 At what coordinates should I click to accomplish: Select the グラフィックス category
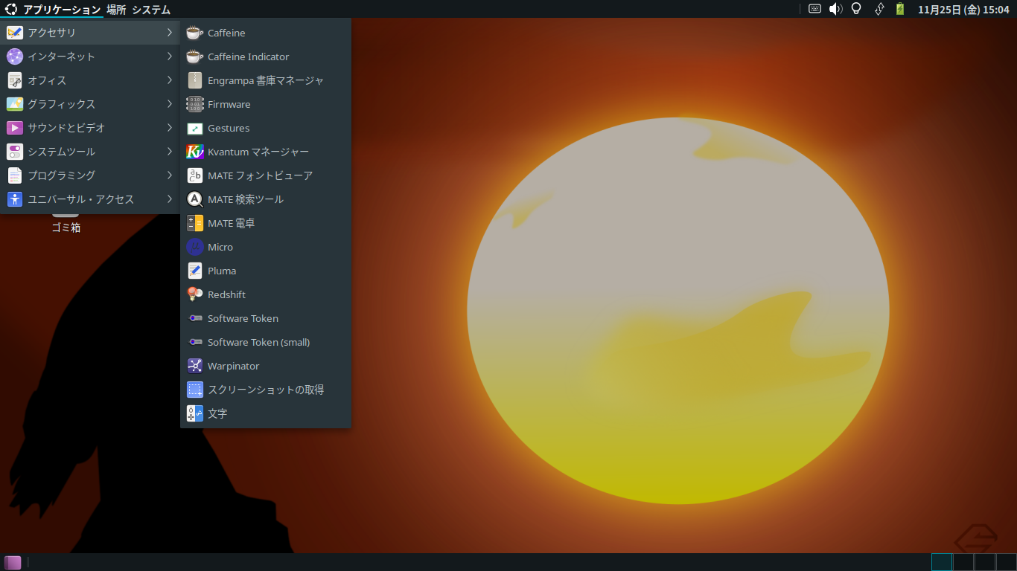click(90, 104)
